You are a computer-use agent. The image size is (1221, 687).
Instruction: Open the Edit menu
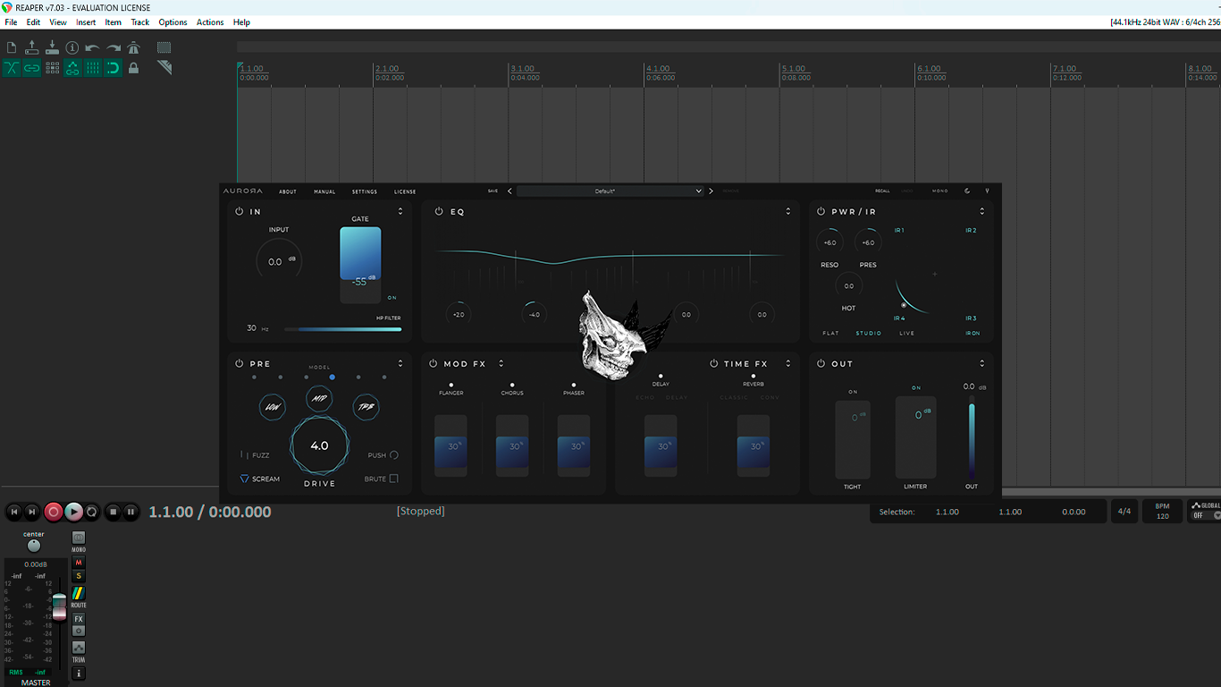point(33,22)
